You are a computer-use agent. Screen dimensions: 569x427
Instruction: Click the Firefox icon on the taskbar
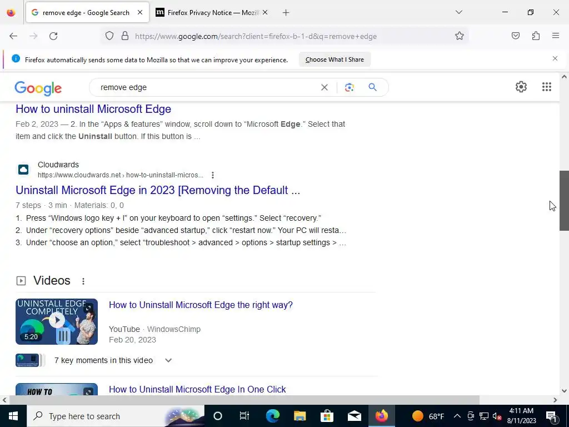381,416
